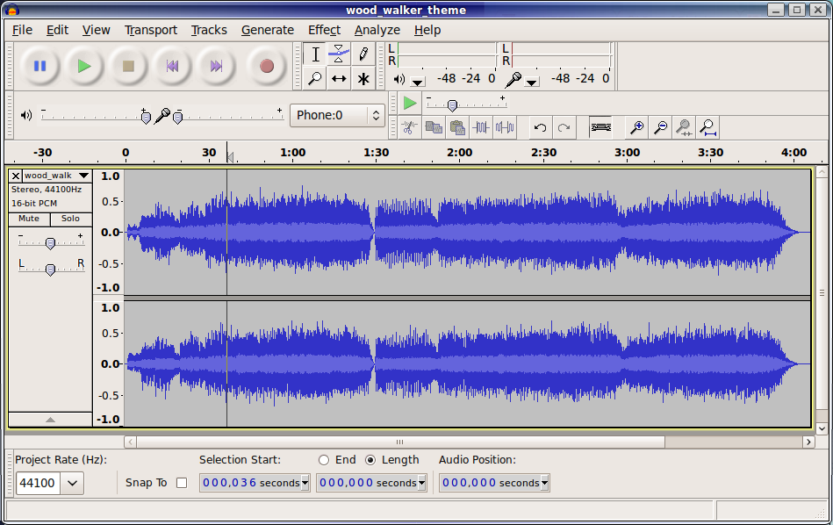This screenshot has width=833, height=525.
Task: Click the Silence selection icon
Action: tap(505, 127)
